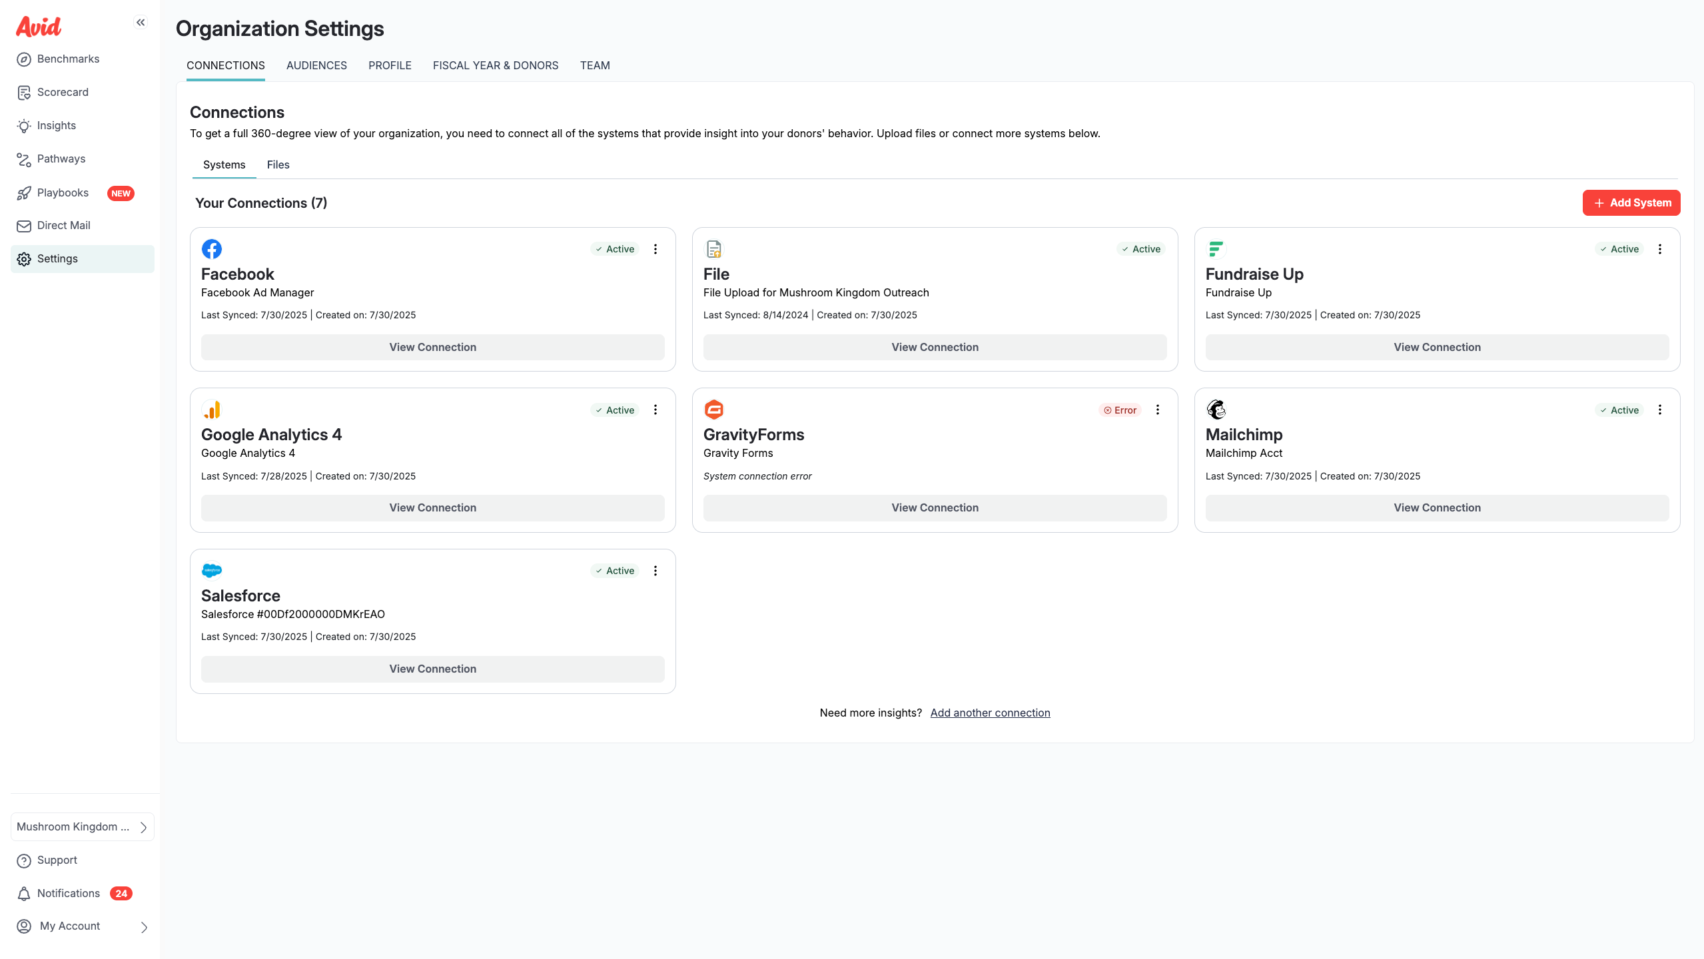Click Active status badge on Facebook card

[615, 249]
